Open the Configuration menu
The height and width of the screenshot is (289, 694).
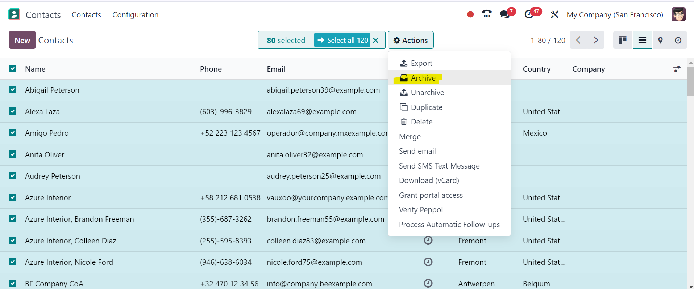(135, 15)
